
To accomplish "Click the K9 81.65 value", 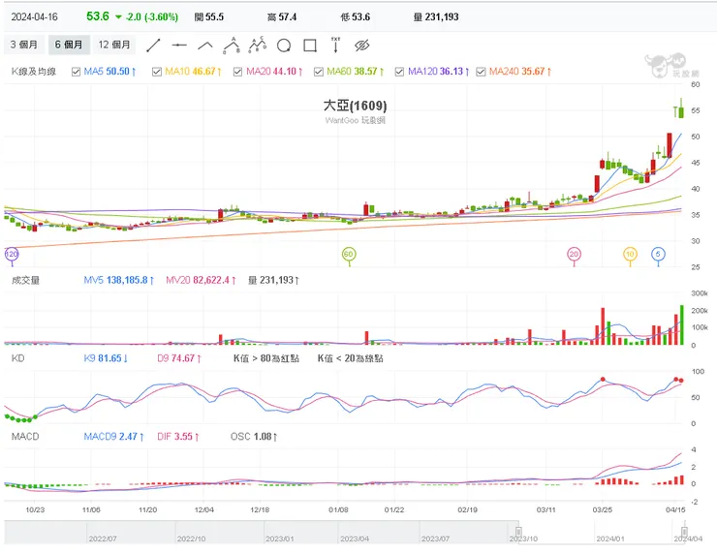I will [106, 358].
